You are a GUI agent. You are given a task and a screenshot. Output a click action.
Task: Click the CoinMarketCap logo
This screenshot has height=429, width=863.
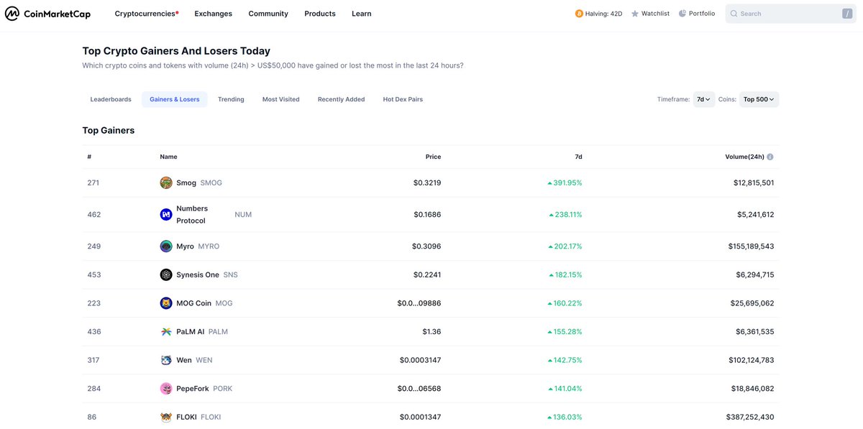tap(47, 14)
